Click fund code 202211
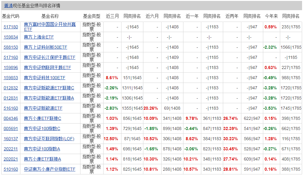 [11, 149]
